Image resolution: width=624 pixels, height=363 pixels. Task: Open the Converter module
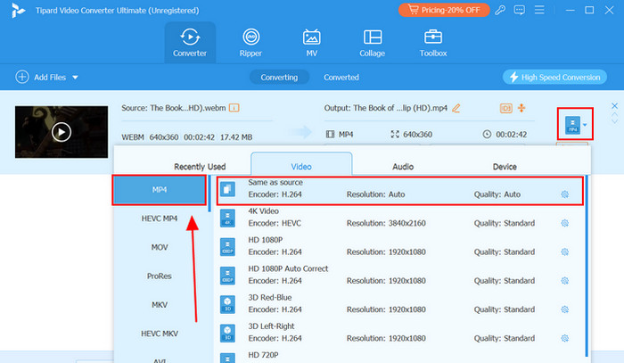coord(190,43)
